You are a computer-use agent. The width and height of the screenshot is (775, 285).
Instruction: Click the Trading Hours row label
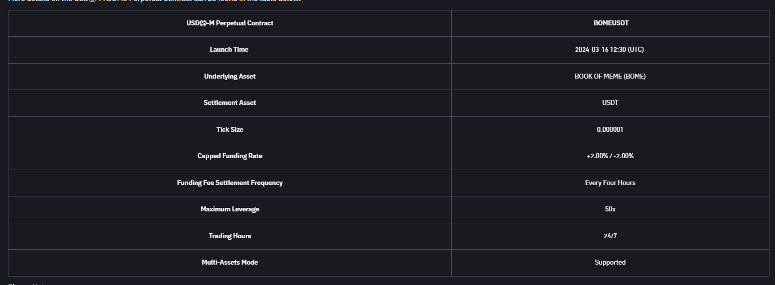(x=230, y=236)
